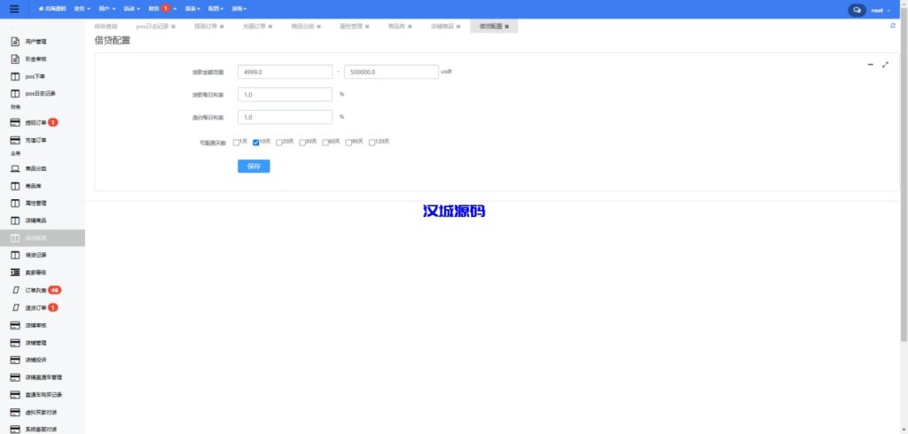This screenshot has width=908, height=434.
Task: Check the 120天 days checkbox
Action: pos(372,143)
